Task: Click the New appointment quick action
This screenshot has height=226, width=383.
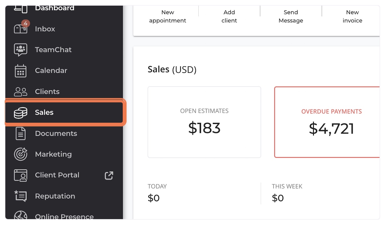Action: 167,17
